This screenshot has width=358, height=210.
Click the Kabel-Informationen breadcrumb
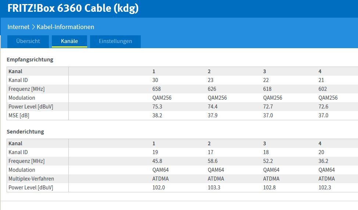pos(65,27)
